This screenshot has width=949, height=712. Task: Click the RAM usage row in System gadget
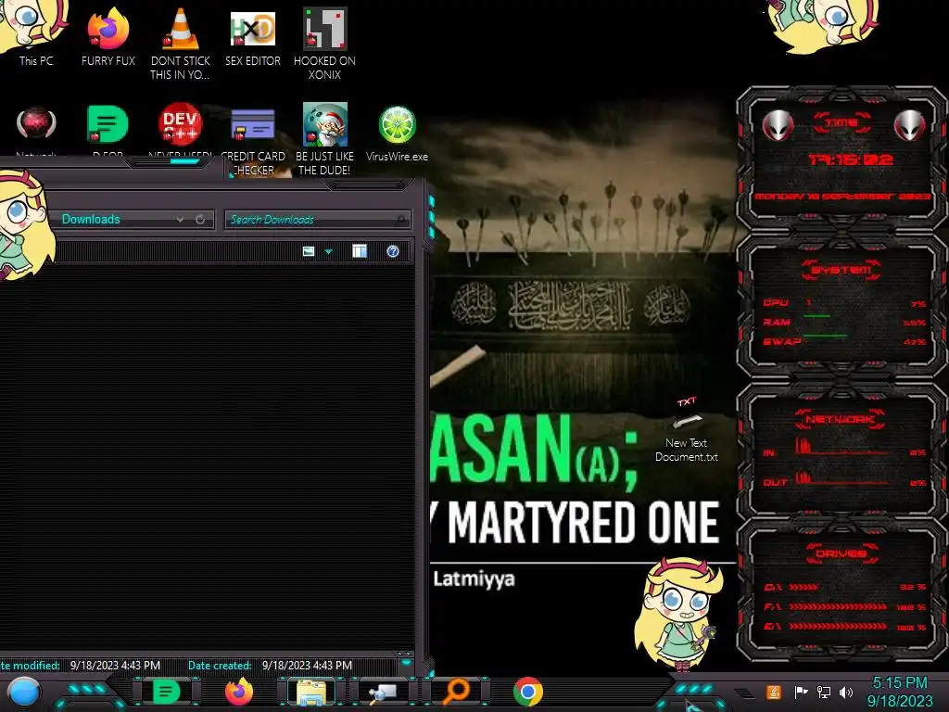[844, 323]
